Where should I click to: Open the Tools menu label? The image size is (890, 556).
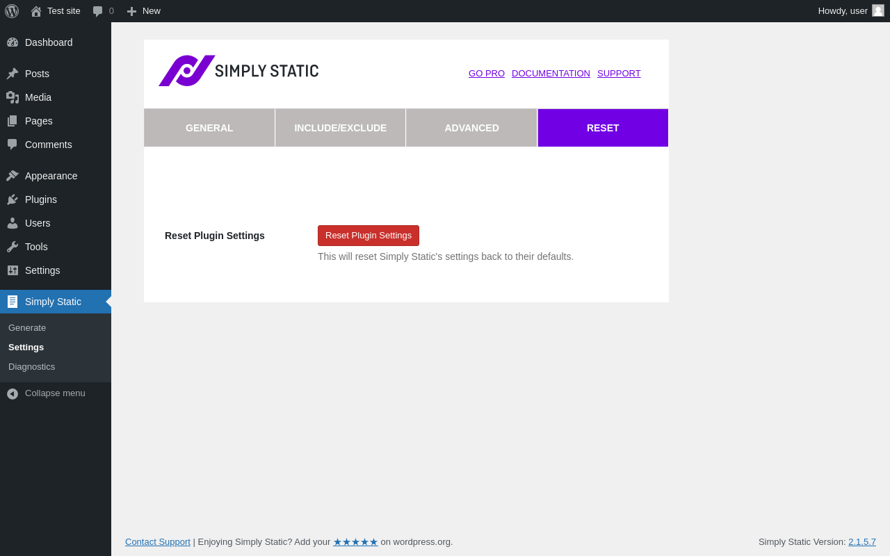(36, 247)
